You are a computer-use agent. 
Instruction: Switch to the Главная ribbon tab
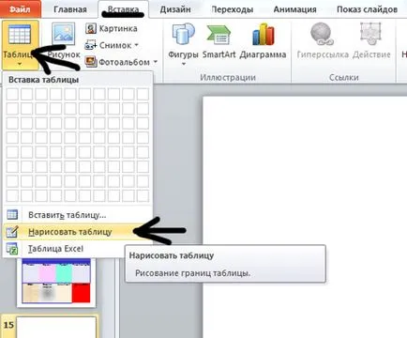coord(70,9)
